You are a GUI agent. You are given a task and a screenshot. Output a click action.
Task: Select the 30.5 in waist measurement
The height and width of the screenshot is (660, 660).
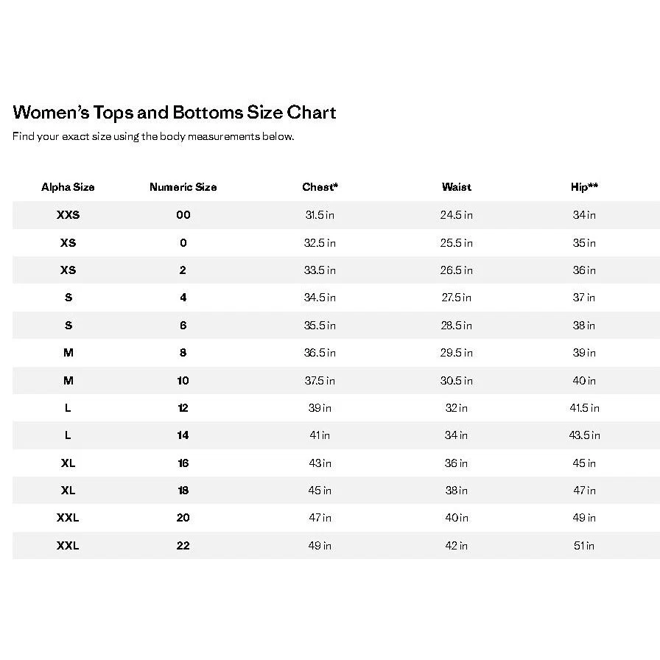click(457, 381)
